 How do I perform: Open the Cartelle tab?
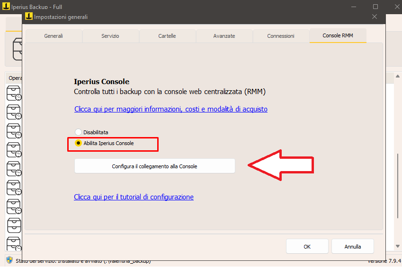(x=167, y=36)
